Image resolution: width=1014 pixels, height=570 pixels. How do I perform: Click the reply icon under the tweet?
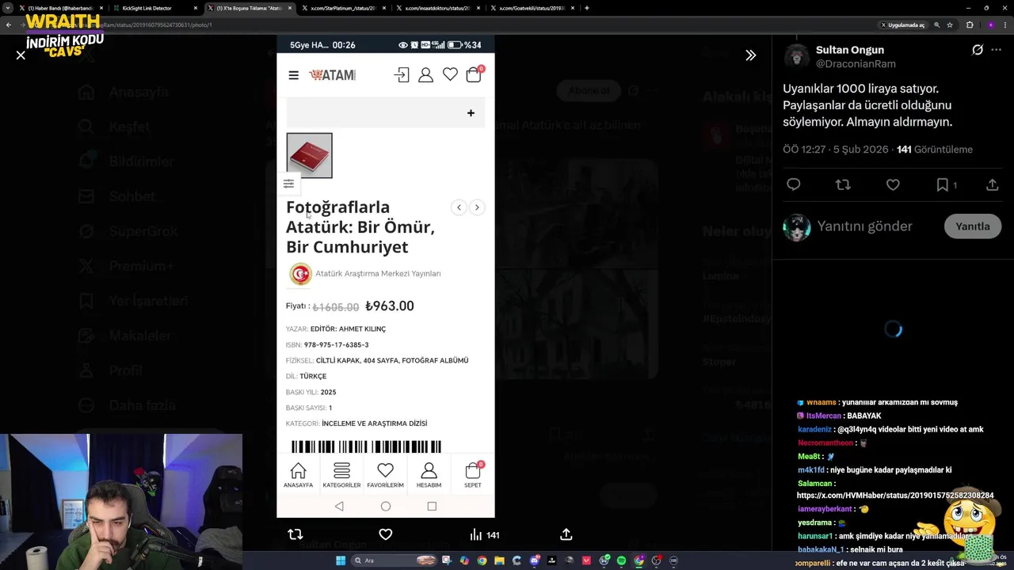(793, 184)
